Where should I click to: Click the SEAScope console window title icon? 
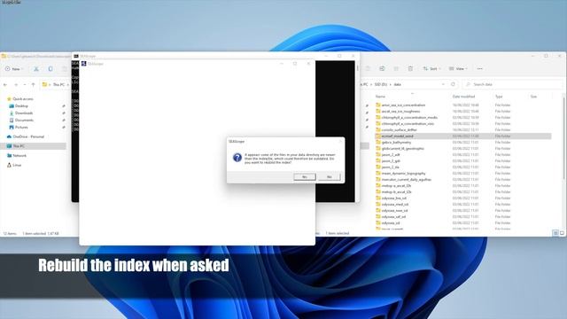tap(76, 56)
